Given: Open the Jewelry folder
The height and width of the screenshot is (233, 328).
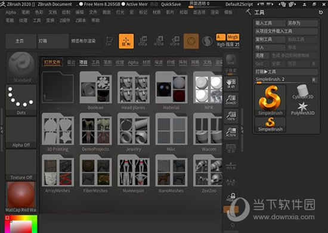Looking at the screenshot, I should point(134,129).
